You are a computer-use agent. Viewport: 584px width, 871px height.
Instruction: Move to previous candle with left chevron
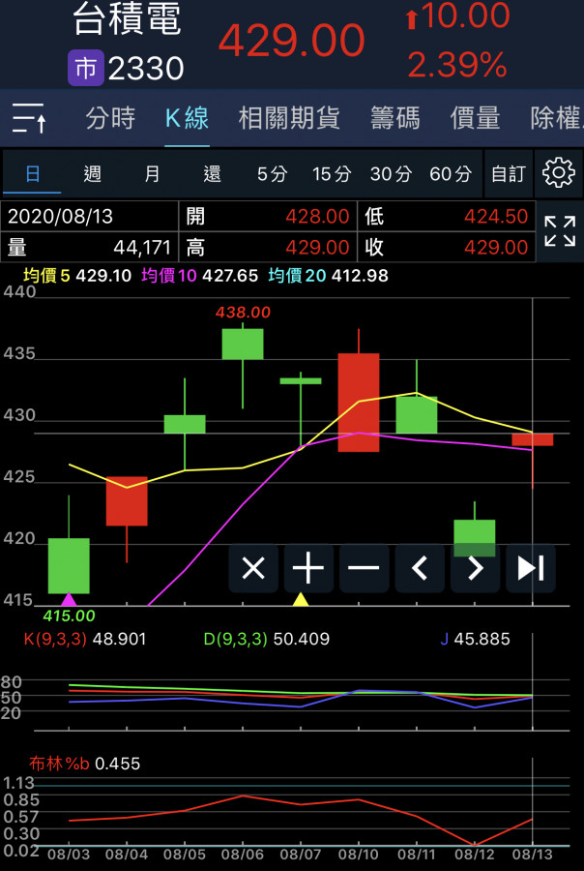[420, 568]
